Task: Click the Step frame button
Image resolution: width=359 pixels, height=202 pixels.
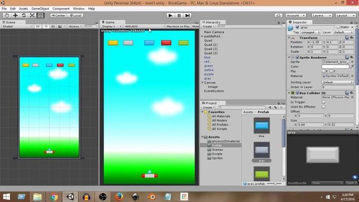Action: [x=187, y=15]
